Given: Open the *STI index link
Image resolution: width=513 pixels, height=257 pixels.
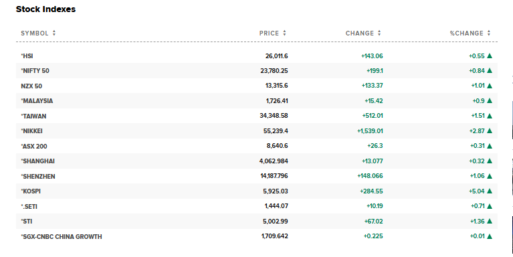Looking at the screenshot, I should point(27,222).
